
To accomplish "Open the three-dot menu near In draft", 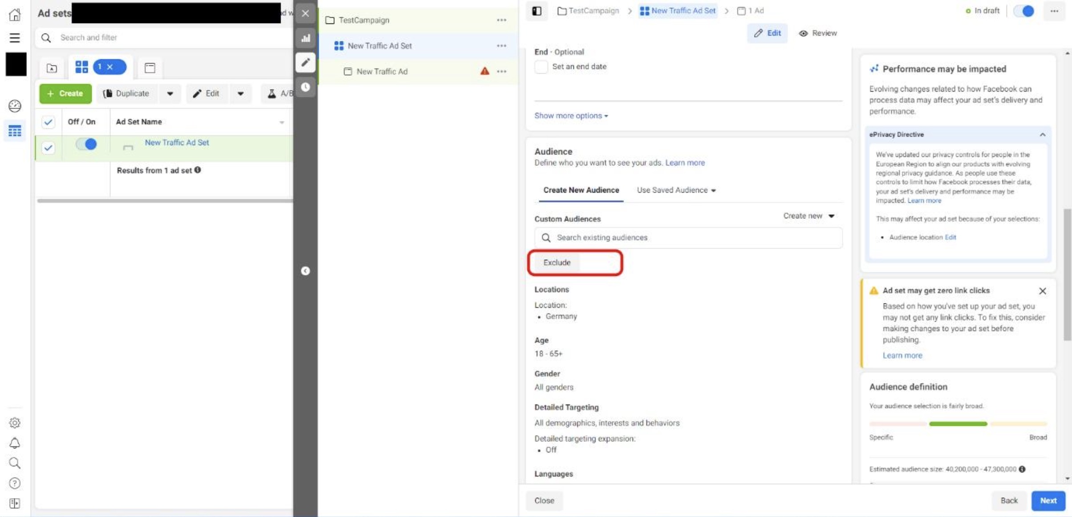I will (1054, 11).
